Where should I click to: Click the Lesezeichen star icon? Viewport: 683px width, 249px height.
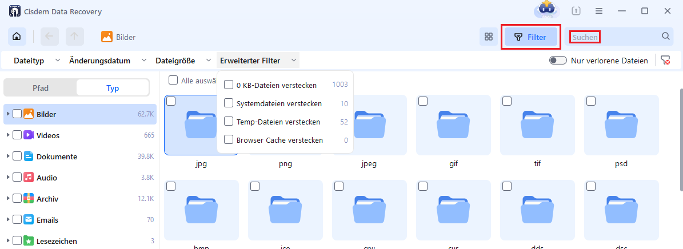29,241
